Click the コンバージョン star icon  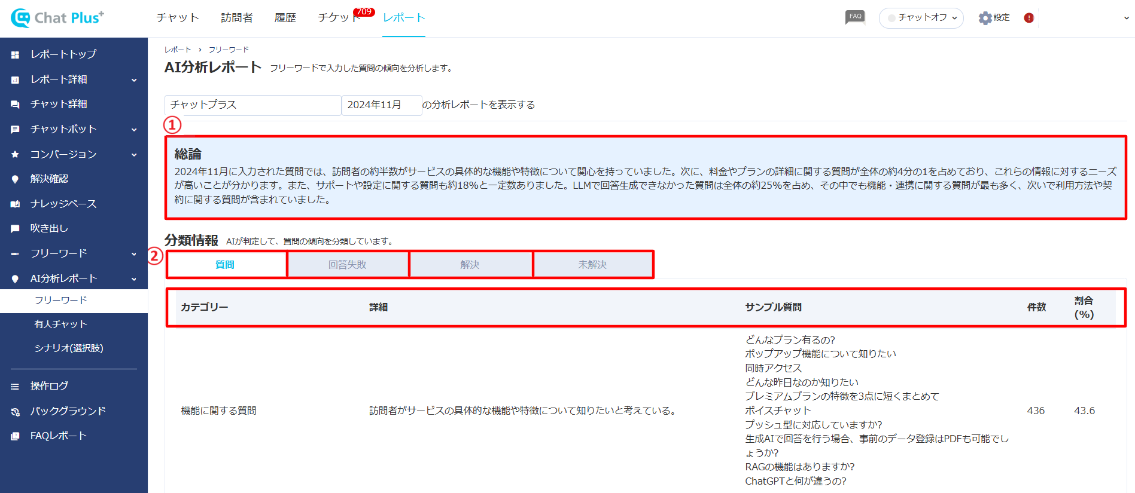tap(15, 154)
